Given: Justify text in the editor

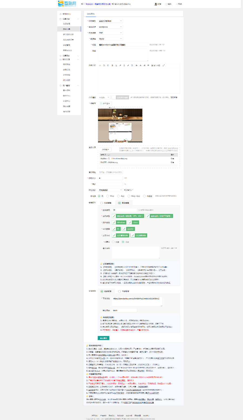Looking at the screenshot, I should click(x=148, y=65).
